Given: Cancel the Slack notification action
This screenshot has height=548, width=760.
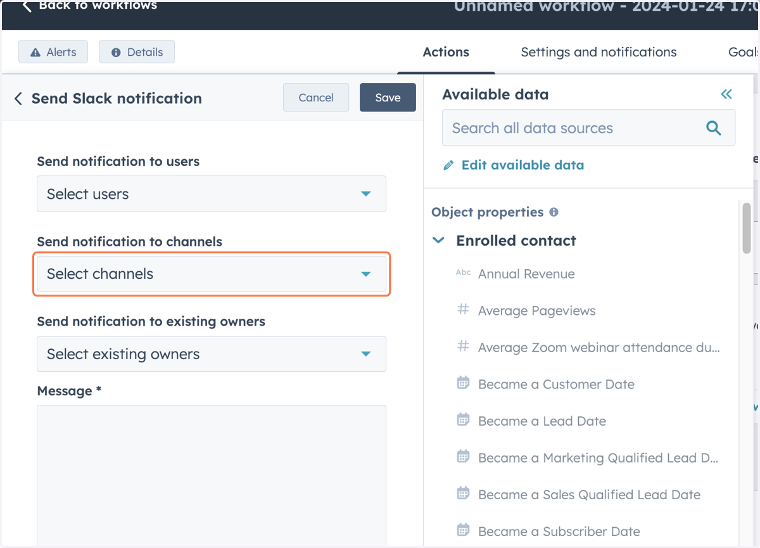Looking at the screenshot, I should [316, 98].
